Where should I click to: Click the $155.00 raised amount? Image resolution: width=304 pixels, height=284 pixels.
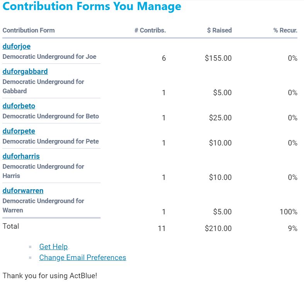(218, 58)
